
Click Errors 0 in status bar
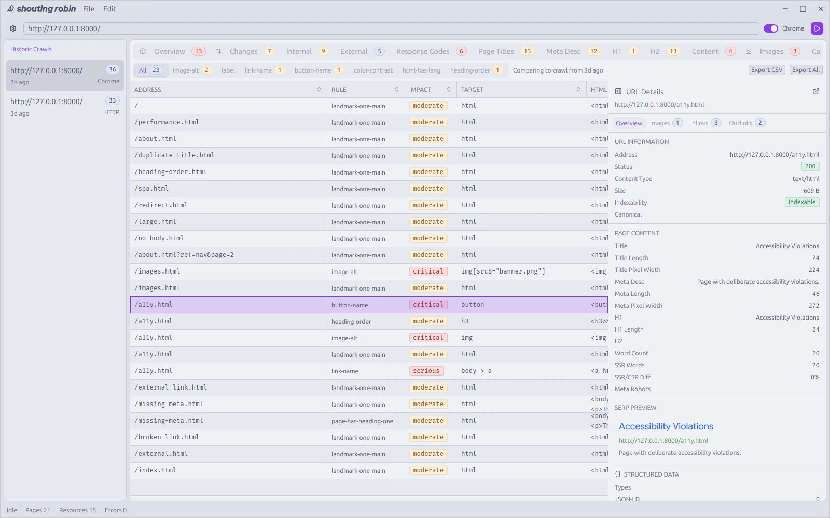coord(116,510)
